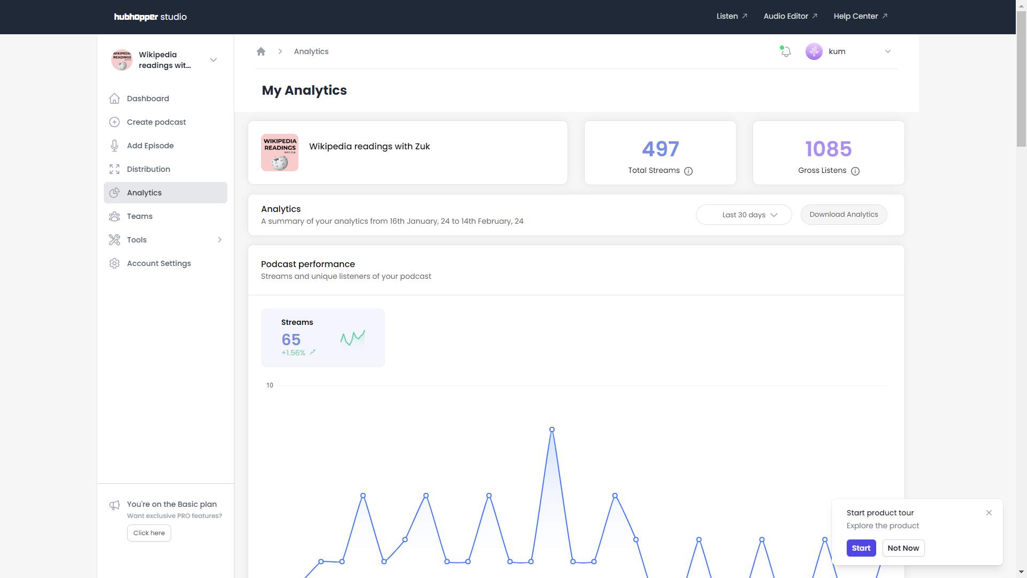The image size is (1027, 578).
Task: Select the Streams summary card
Action: [x=323, y=338]
